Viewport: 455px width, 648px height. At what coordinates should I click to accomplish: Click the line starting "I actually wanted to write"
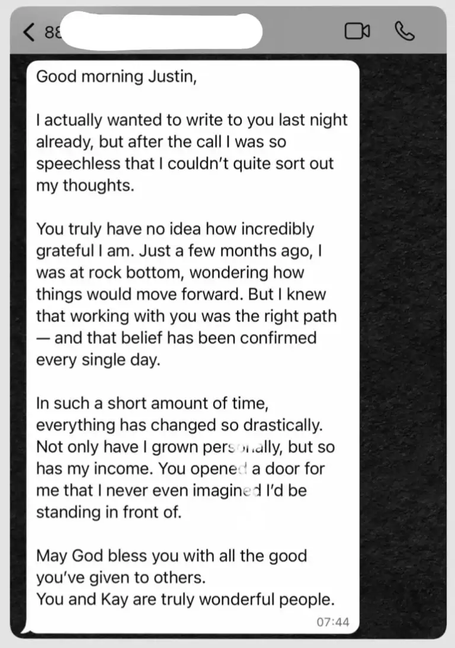click(192, 121)
